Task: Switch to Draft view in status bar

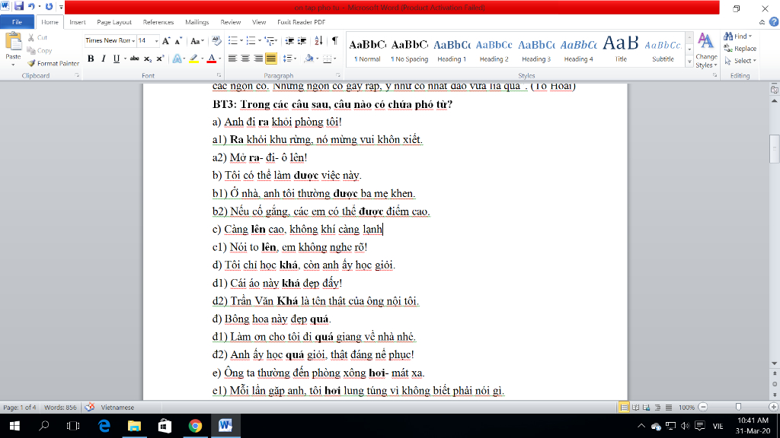Action: (669, 408)
